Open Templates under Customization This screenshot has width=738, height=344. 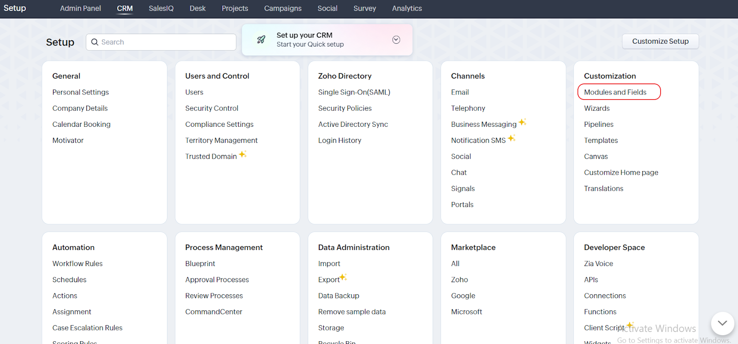coord(601,141)
